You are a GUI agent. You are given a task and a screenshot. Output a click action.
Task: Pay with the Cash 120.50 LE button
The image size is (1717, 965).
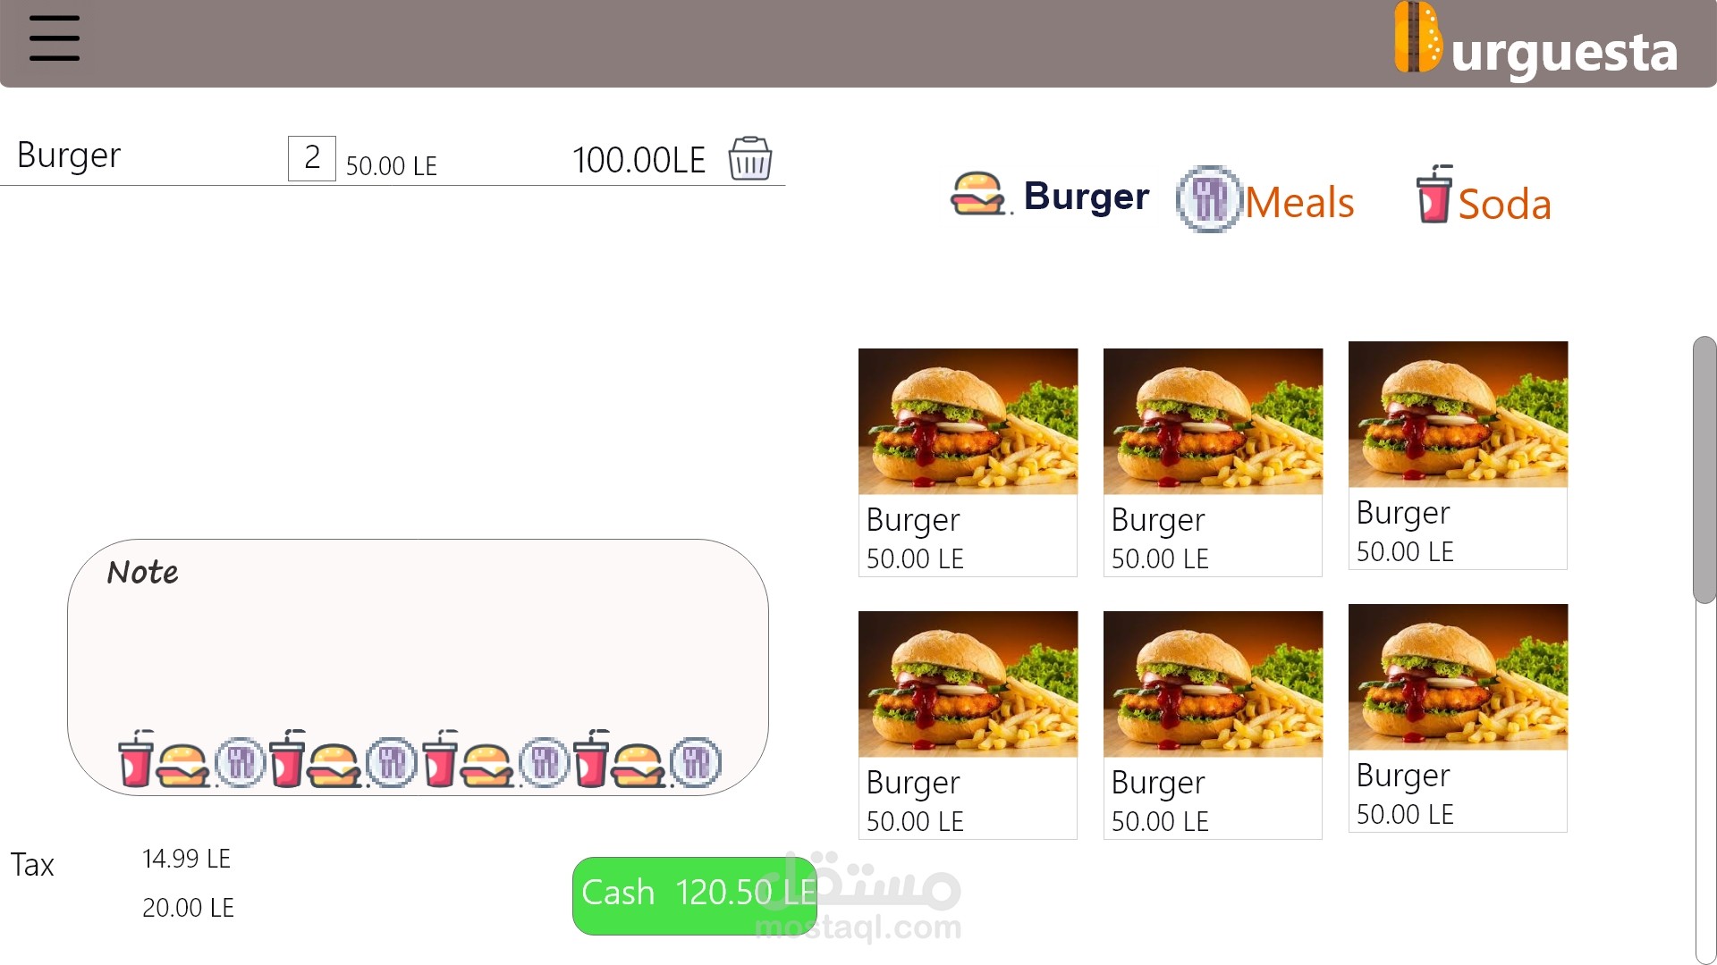(695, 895)
